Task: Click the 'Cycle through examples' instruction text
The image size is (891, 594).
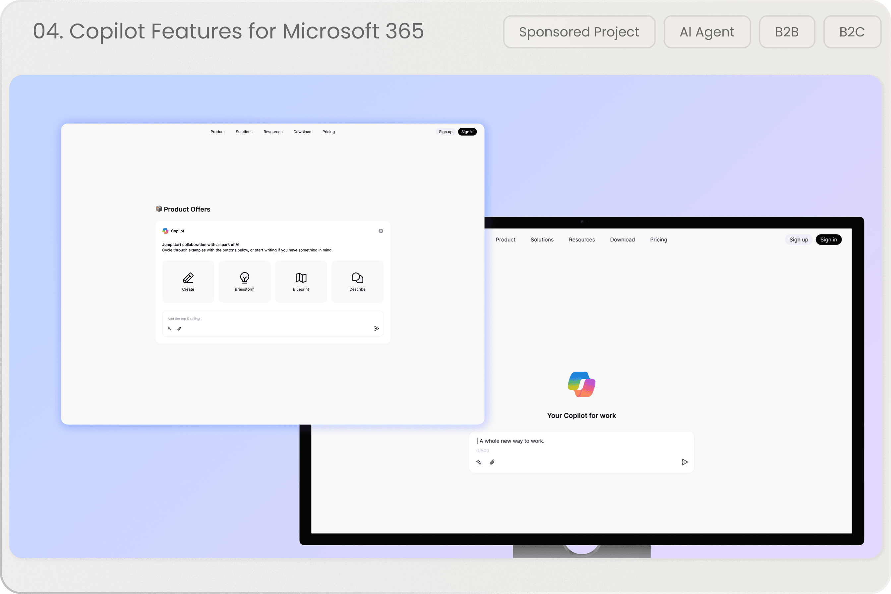Action: pyautogui.click(x=247, y=250)
